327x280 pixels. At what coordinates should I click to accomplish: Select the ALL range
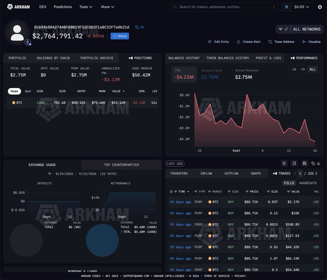click(x=313, y=69)
